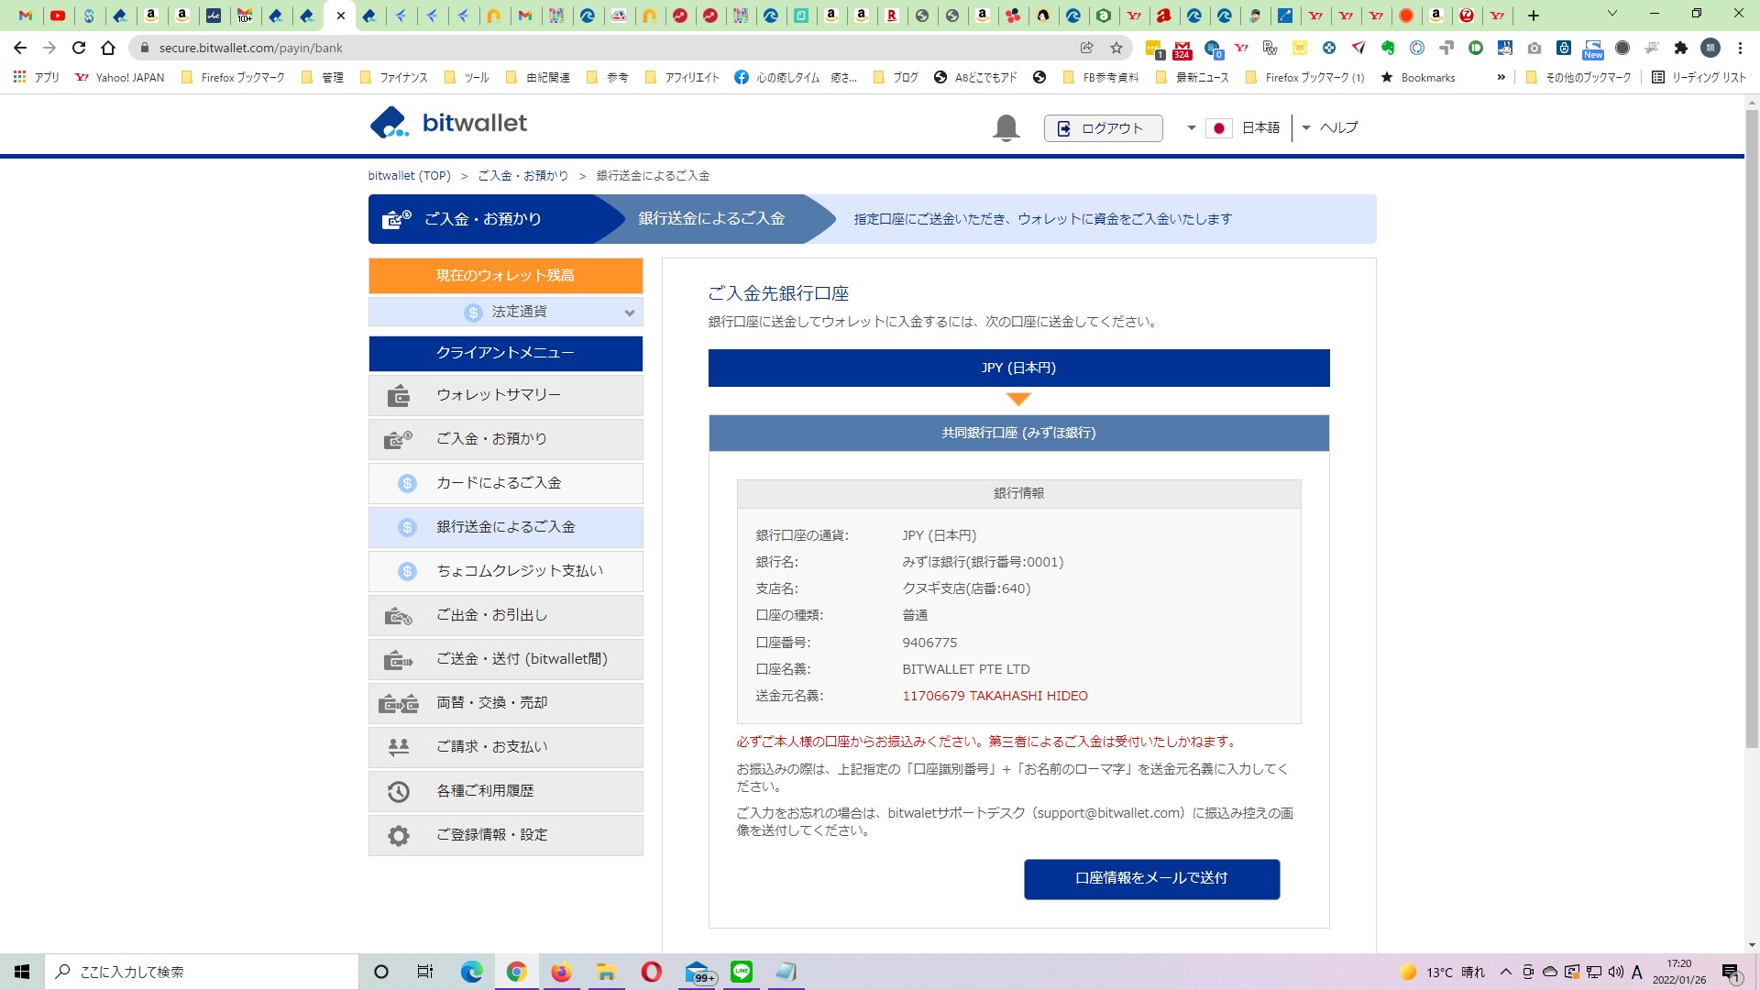Image resolution: width=1760 pixels, height=990 pixels.
Task: Click the ログアウト button
Action: (1103, 128)
